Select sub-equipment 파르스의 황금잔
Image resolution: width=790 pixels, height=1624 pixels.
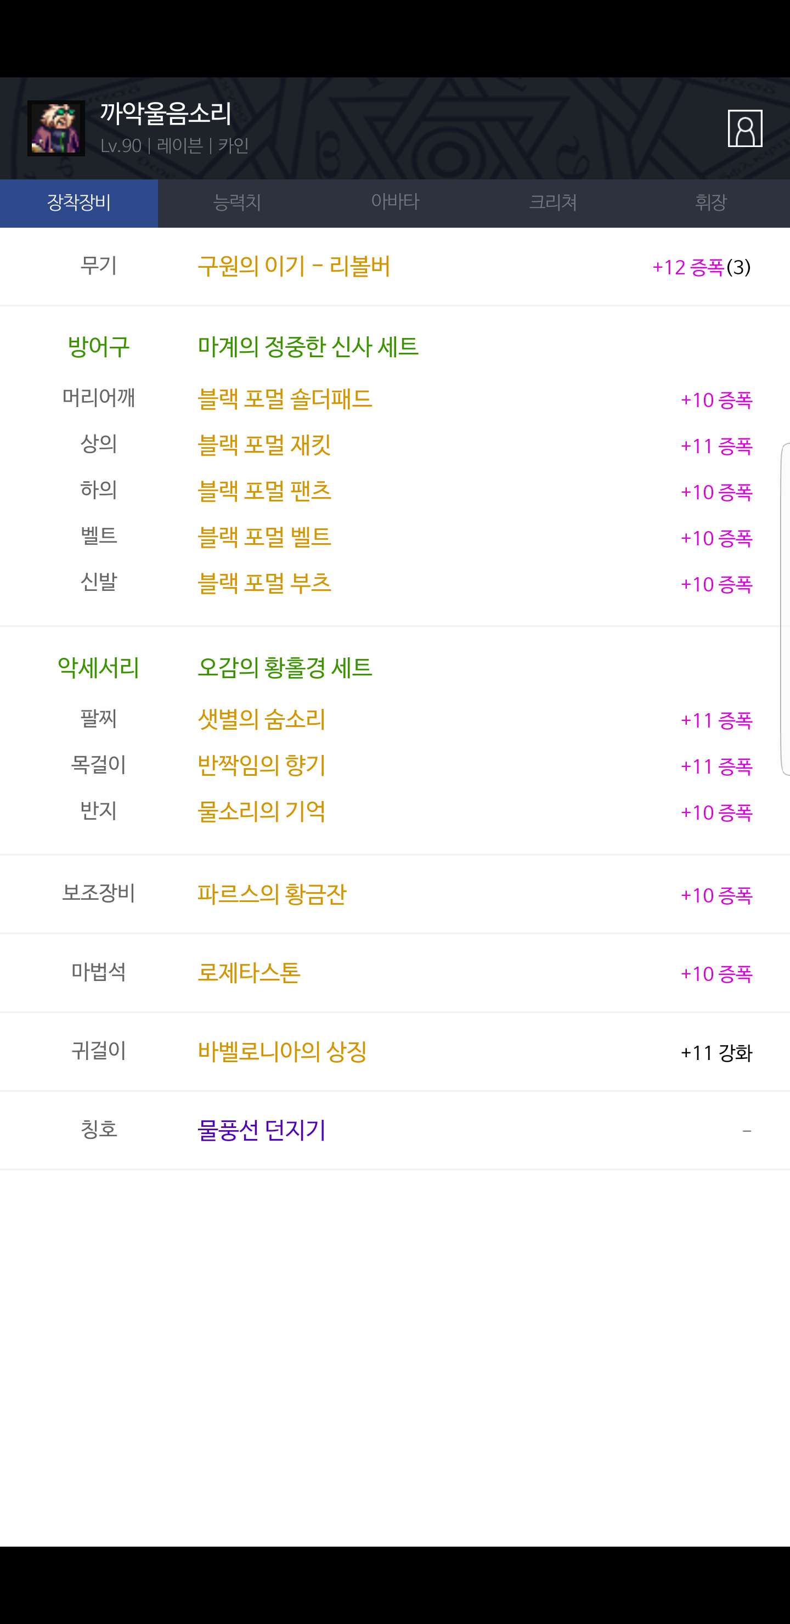point(272,894)
